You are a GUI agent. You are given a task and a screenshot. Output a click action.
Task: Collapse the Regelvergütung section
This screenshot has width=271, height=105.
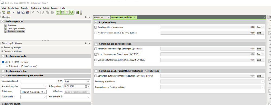[x=96, y=22]
